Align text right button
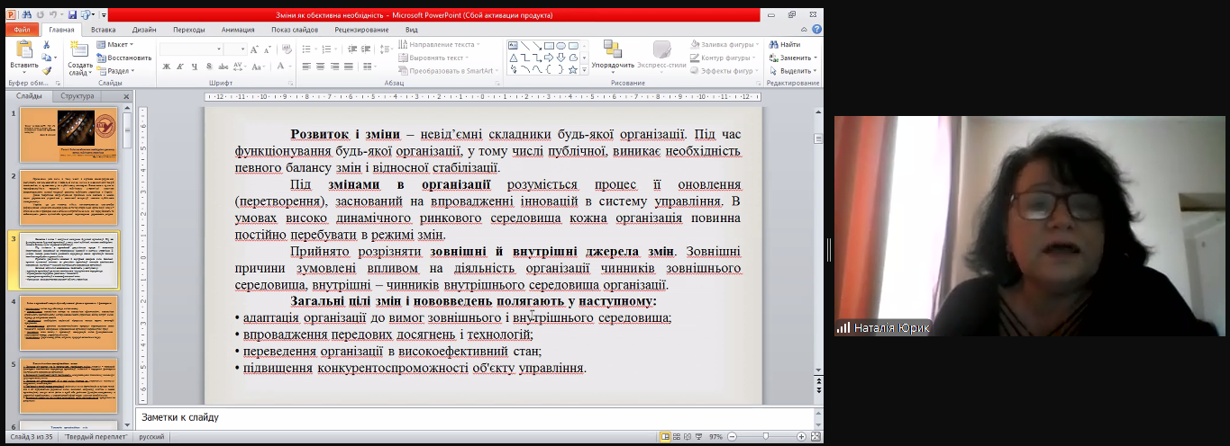The height and width of the screenshot is (446, 1230). coord(333,67)
